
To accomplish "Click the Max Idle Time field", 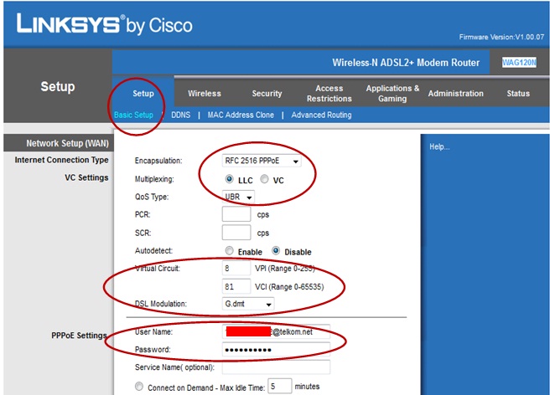I will coord(279,387).
